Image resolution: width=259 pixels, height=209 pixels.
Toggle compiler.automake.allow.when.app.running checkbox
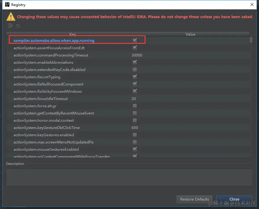(135, 40)
